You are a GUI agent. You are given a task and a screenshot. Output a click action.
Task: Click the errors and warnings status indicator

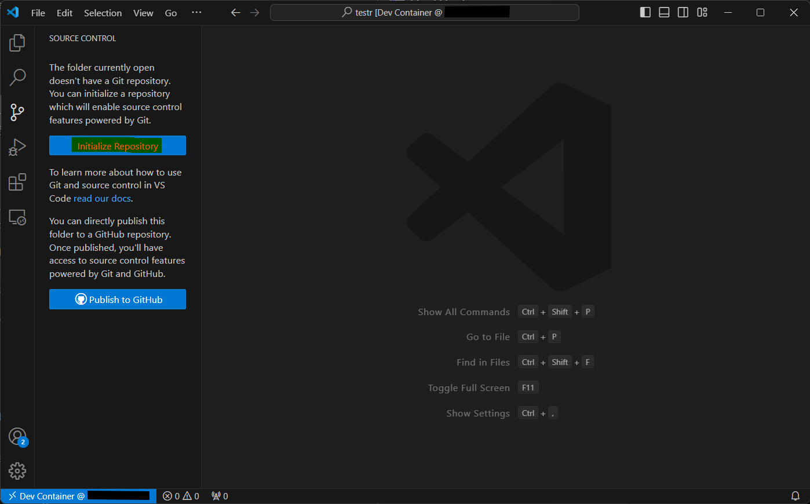[181, 496]
